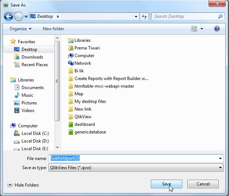Select the htmltable-mvc-webapi-master folder
The image size is (229, 196).
[101, 86]
